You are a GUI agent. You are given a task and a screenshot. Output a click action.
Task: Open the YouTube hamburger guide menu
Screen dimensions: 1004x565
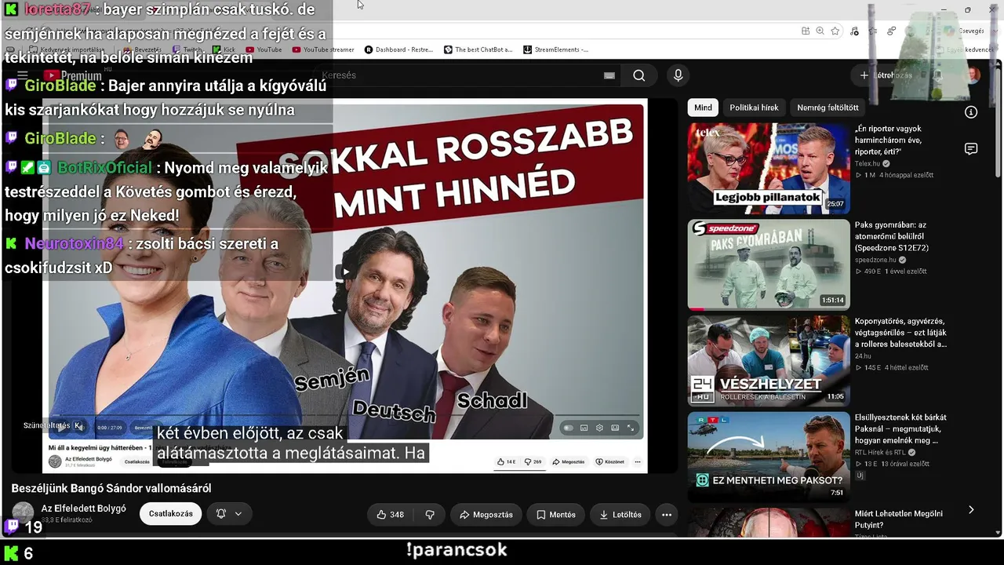pyautogui.click(x=23, y=75)
